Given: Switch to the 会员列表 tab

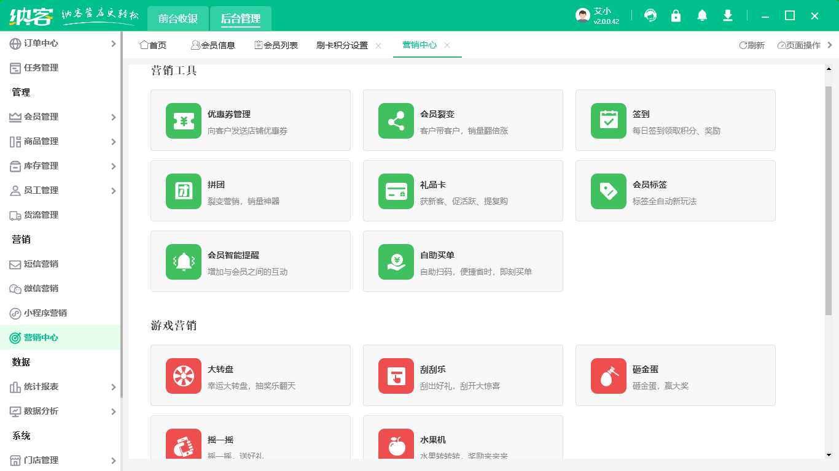Looking at the screenshot, I should [276, 45].
